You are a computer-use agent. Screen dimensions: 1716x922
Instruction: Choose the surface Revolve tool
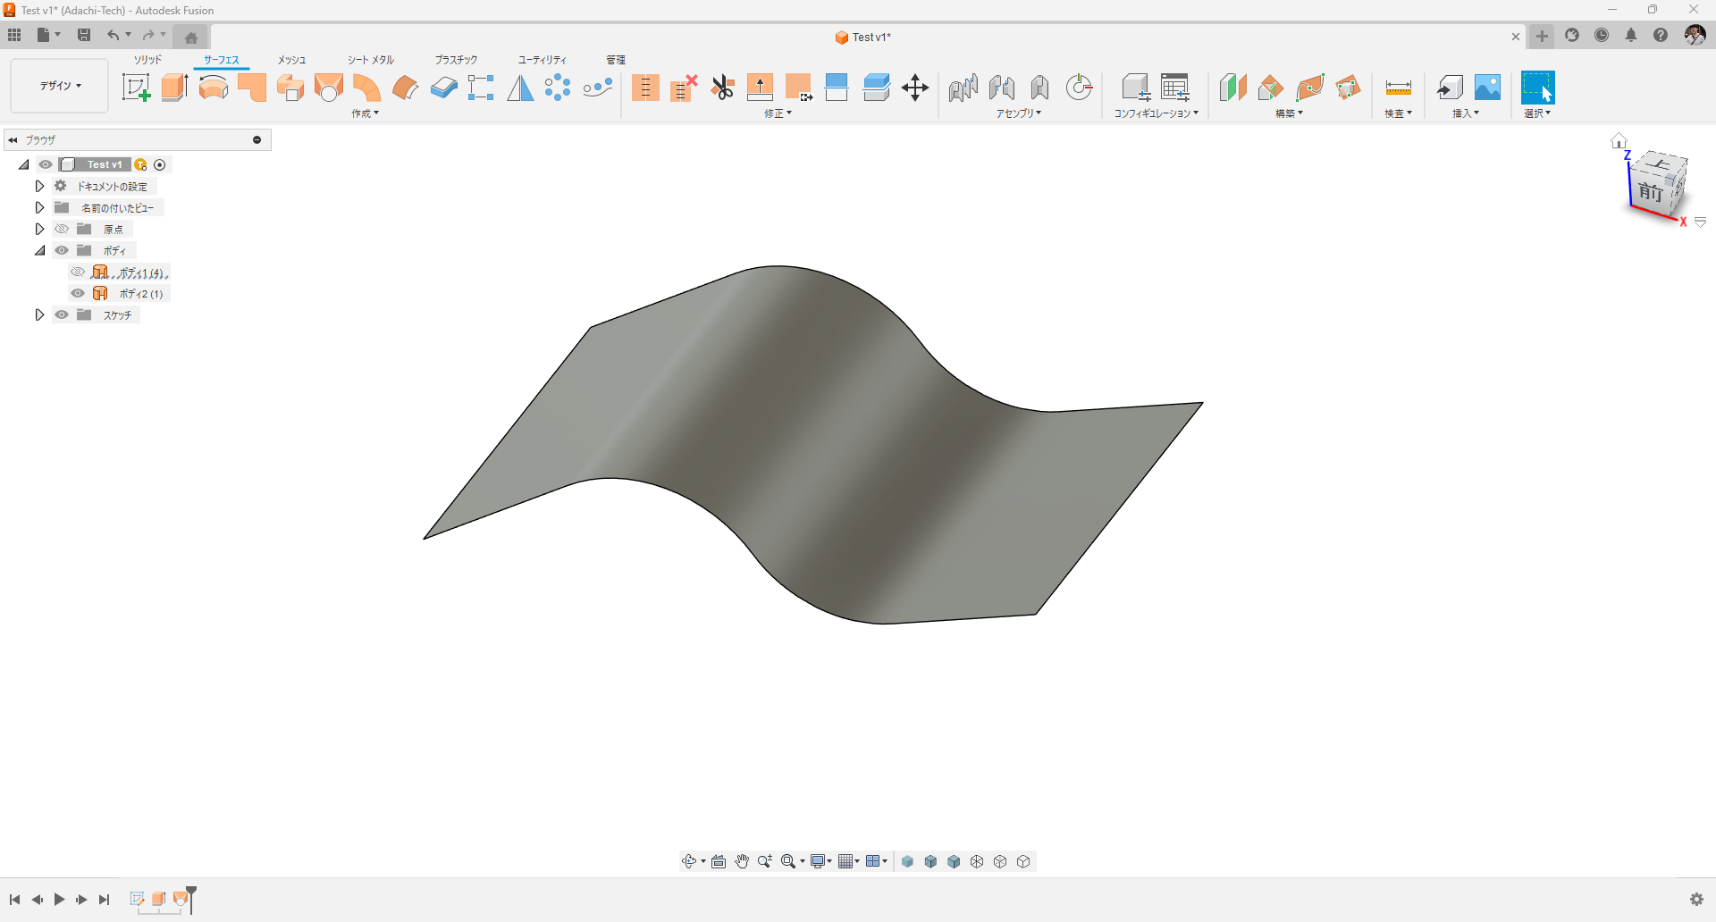[213, 88]
